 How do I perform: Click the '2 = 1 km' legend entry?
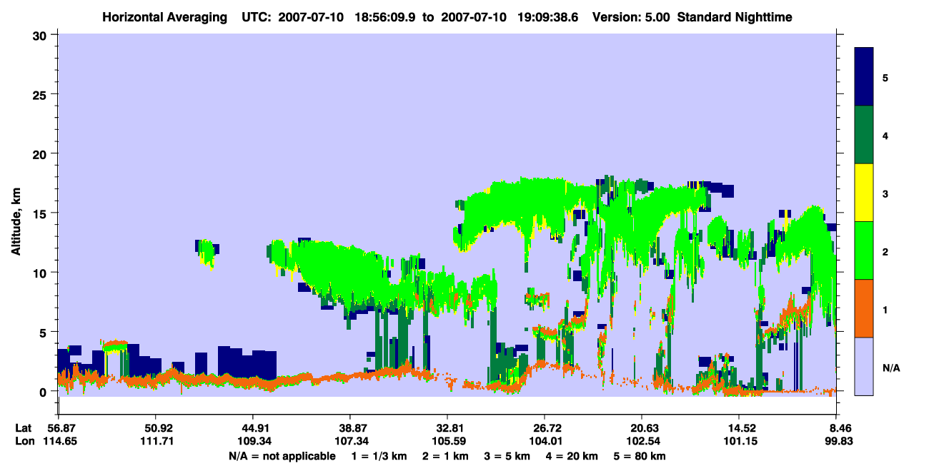pyautogui.click(x=445, y=456)
